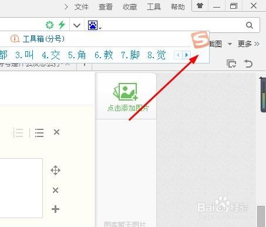Choose candidate 6.教

point(103,55)
